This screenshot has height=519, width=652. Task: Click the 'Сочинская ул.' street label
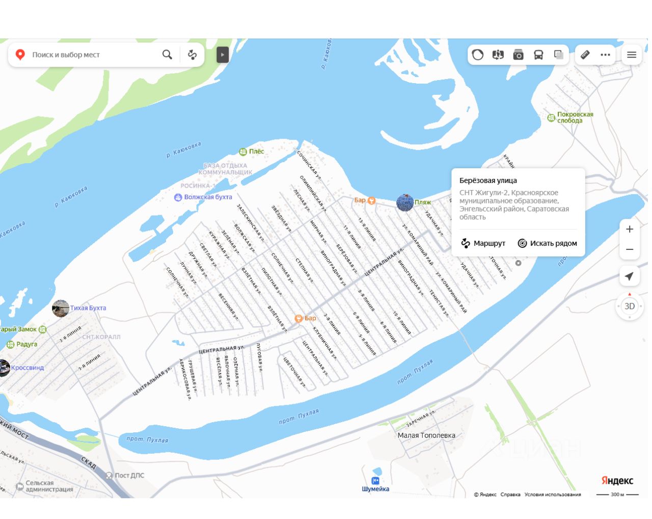click(309, 165)
